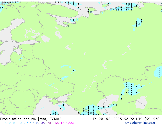162x125 pixels.
Task: Click the 30 mm legend value
Action: 31,123
